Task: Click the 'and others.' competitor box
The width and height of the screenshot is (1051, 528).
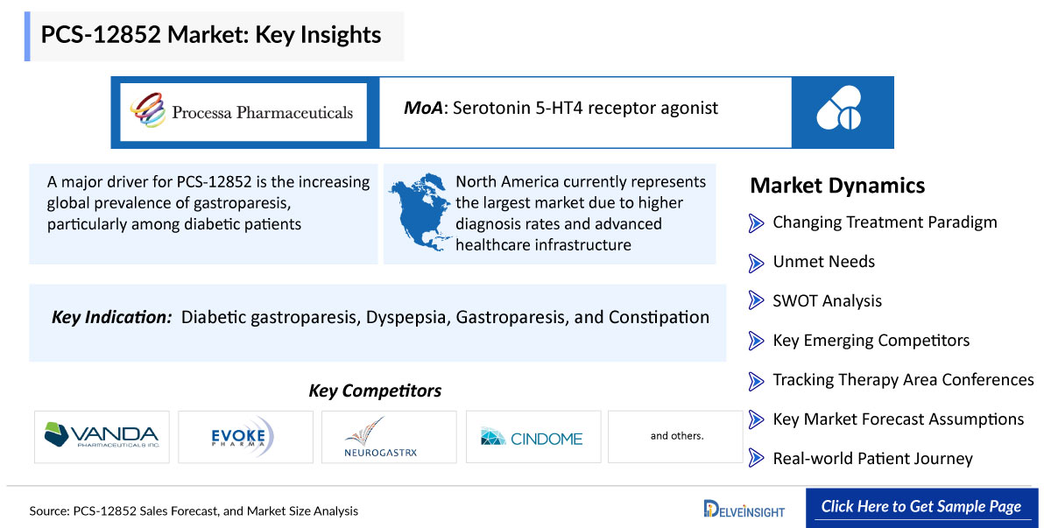Action: pos(676,436)
